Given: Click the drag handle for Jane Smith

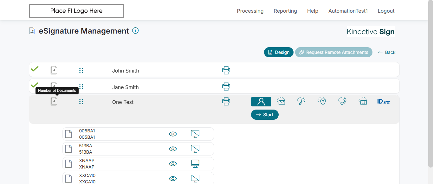Looking at the screenshot, I should pos(81,87).
